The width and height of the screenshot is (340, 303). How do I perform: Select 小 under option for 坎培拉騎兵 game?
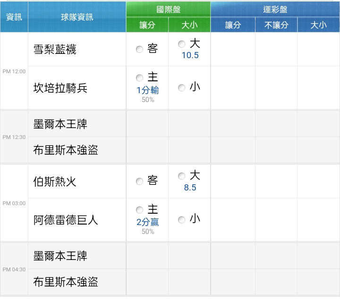click(181, 88)
